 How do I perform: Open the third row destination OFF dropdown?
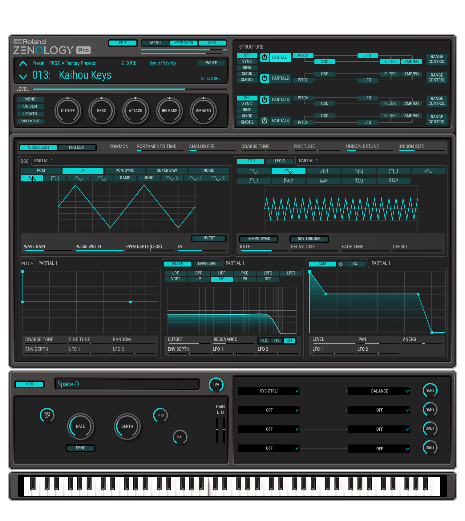[x=379, y=429]
